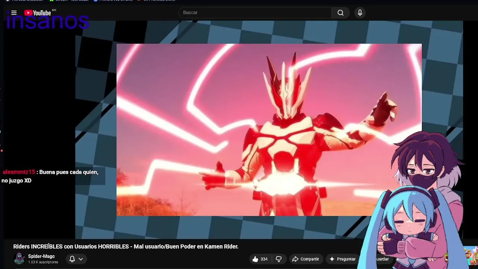
Task: Click the magnifying glass search button
Action: pyautogui.click(x=341, y=13)
